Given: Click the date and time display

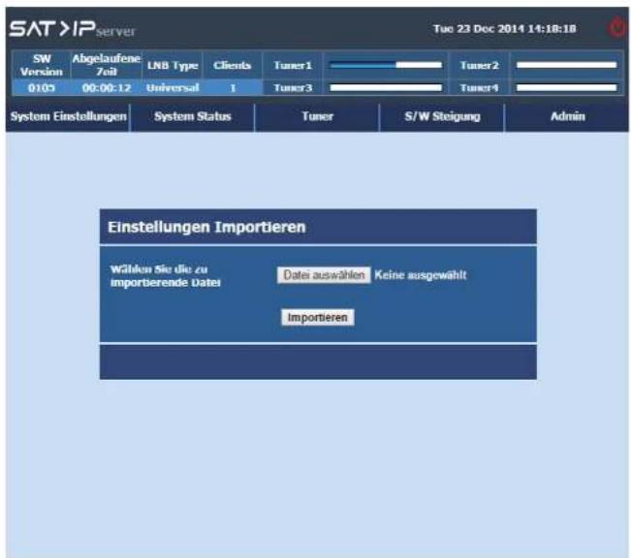Looking at the screenshot, I should coord(505,29).
